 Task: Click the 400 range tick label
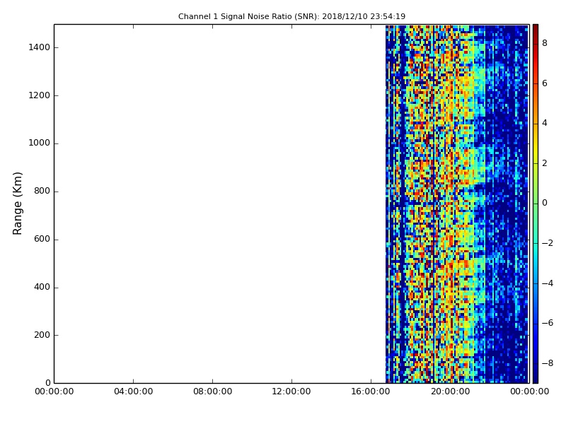(42, 287)
